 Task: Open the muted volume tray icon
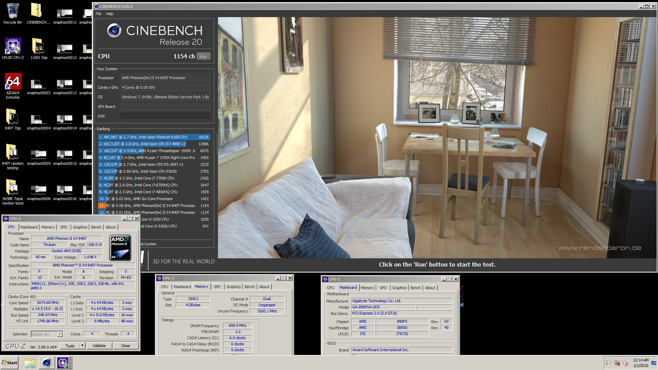coord(625,363)
